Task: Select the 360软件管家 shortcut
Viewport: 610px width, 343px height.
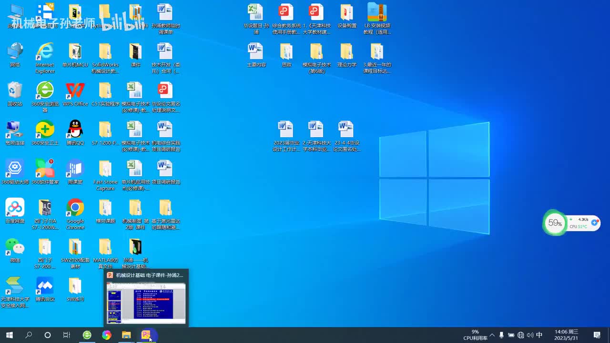Action: click(45, 172)
